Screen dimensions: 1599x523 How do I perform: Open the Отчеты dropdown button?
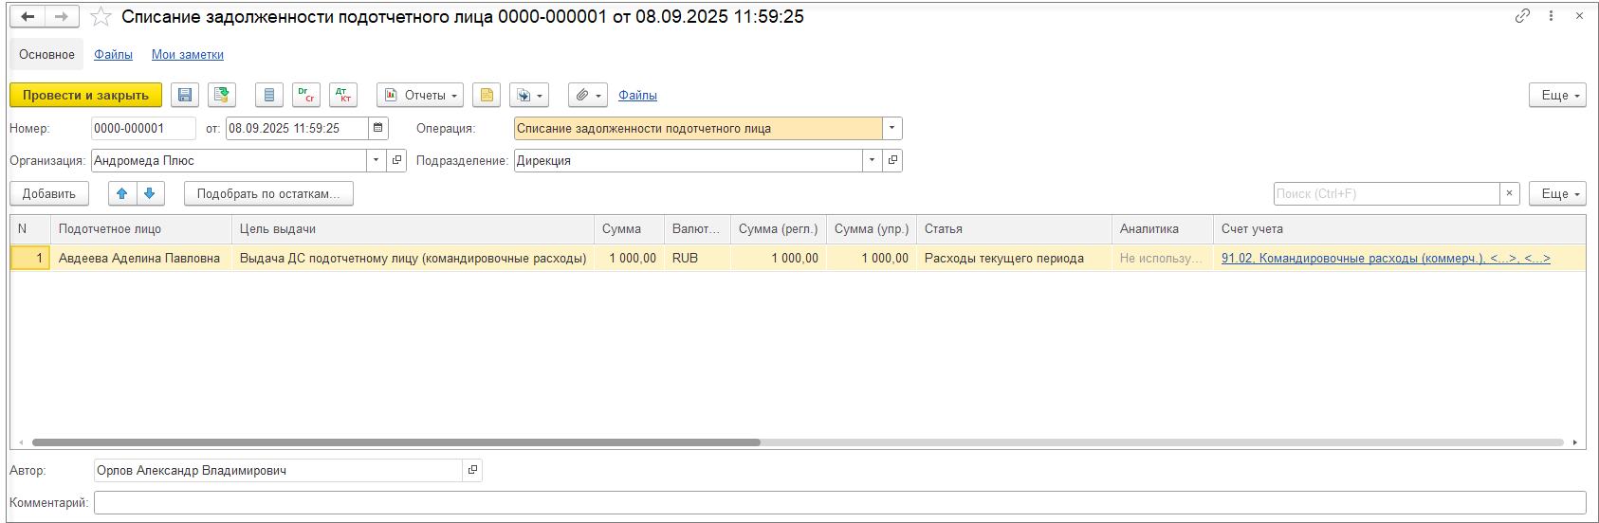tap(420, 95)
